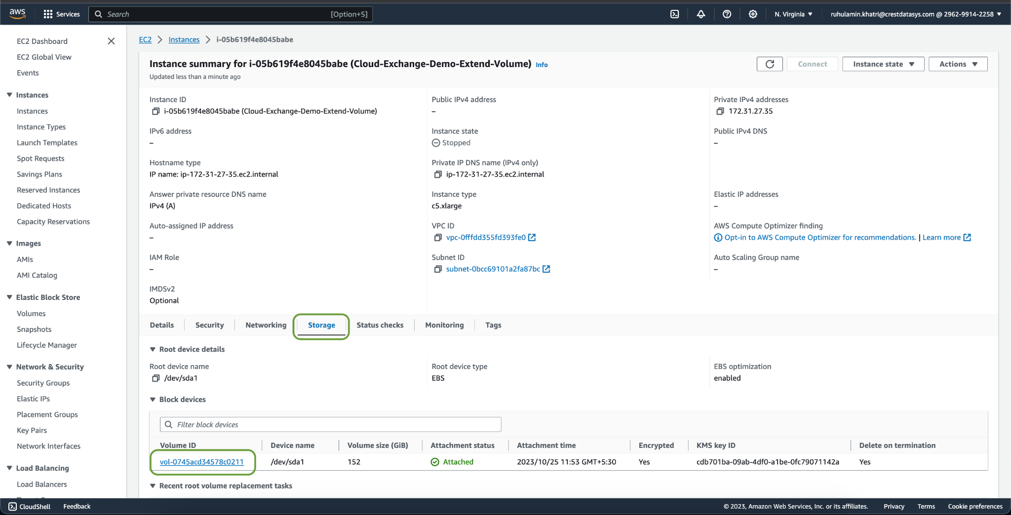Open Volumes in the sidebar

coord(31,314)
